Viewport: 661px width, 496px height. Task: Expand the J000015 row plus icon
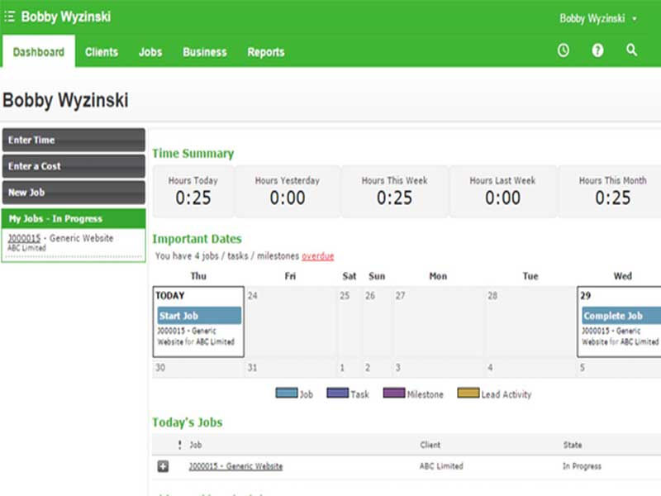coord(163,466)
